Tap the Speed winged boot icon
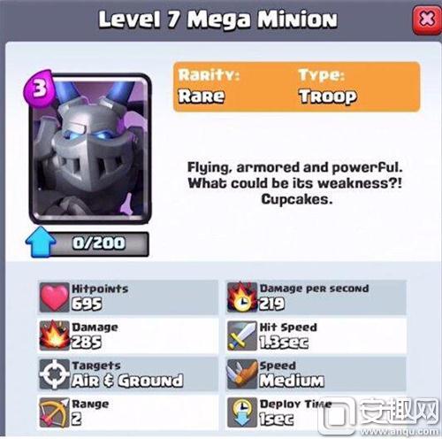 [242, 374]
